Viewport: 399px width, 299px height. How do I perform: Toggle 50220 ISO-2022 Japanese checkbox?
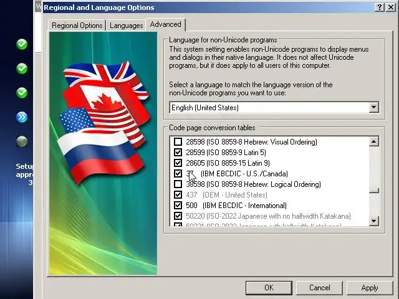pos(178,216)
